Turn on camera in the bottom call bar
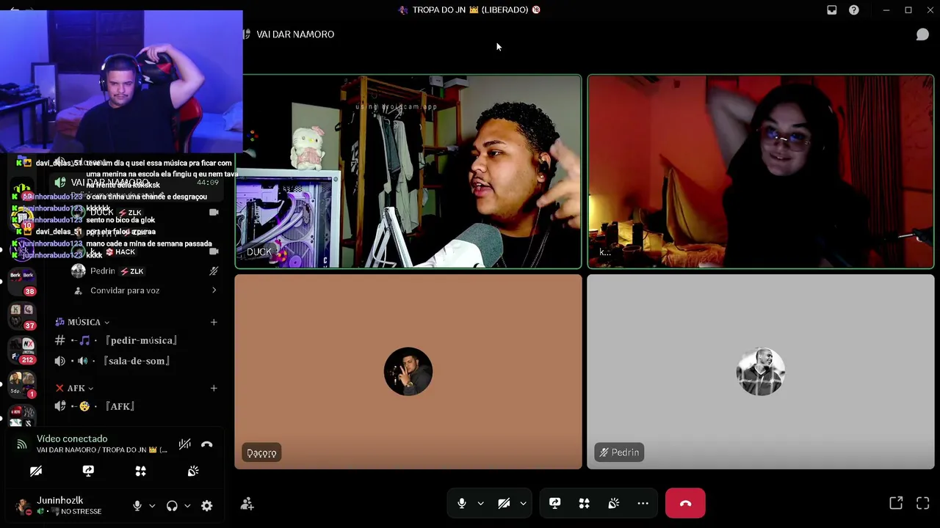Screen dimensions: 940x528 tap(504, 503)
